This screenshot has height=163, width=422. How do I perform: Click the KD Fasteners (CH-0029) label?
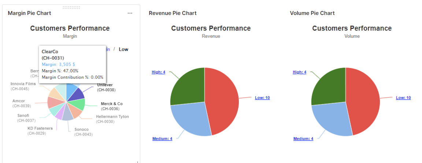pos(40,131)
